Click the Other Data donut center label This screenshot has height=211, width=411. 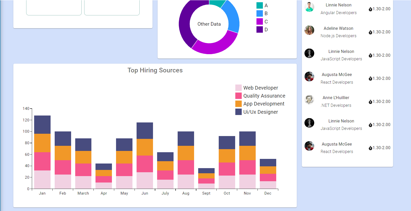point(209,24)
